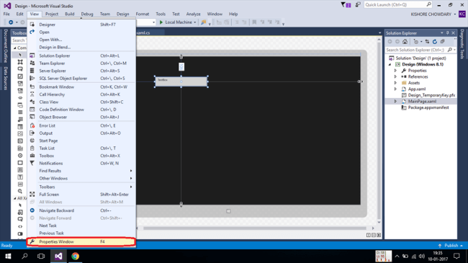
Task: Open Data Sources side tab
Action: [6, 79]
